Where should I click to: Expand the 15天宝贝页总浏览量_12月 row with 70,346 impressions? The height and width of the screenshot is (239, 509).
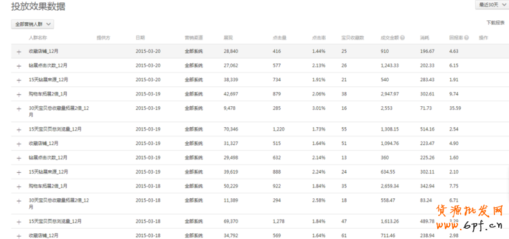[19, 130]
